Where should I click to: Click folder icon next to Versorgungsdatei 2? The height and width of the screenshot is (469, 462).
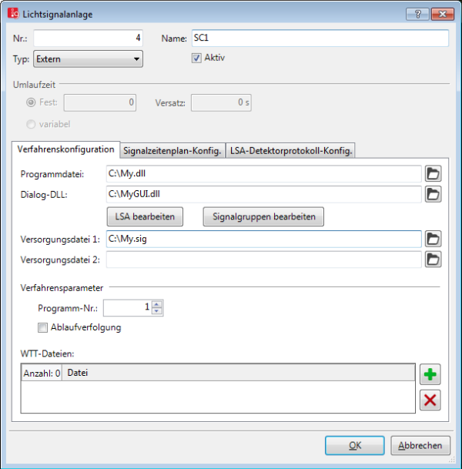click(434, 260)
